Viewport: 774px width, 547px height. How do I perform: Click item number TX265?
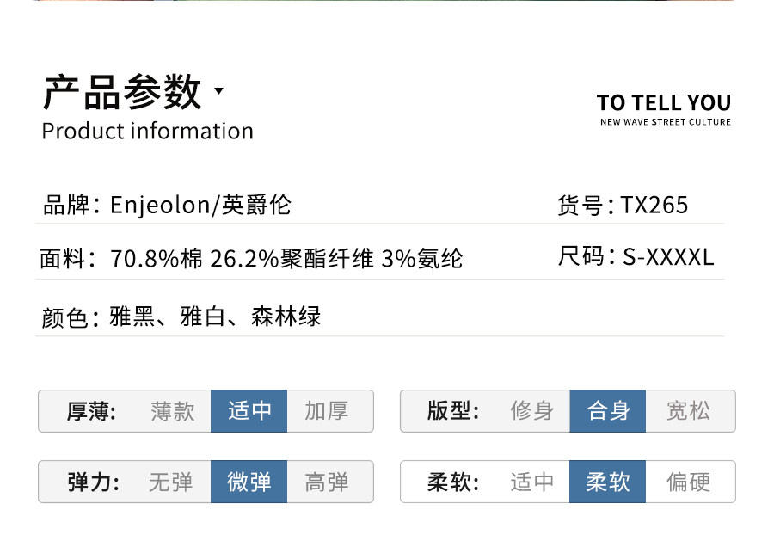pos(654,205)
